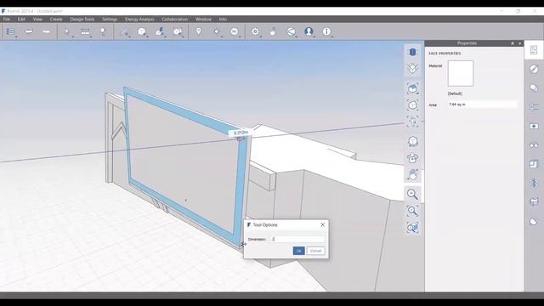Viewport: 544px width, 306px height.
Task: Open the Create menu
Action: point(56,19)
